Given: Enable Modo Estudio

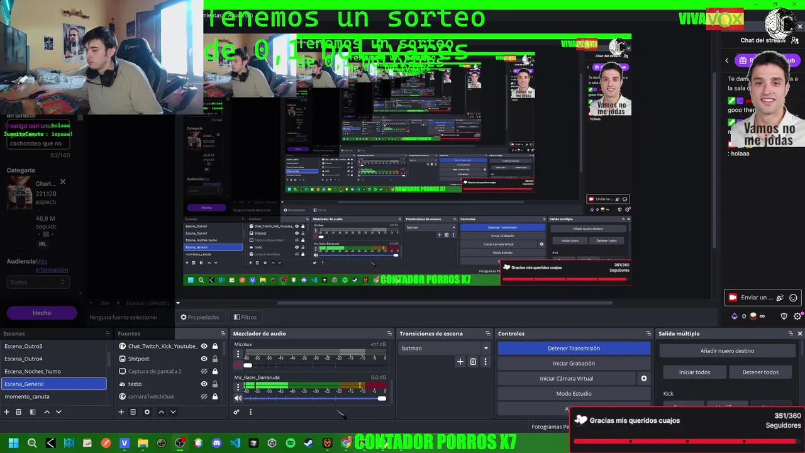Looking at the screenshot, I should pos(574,393).
